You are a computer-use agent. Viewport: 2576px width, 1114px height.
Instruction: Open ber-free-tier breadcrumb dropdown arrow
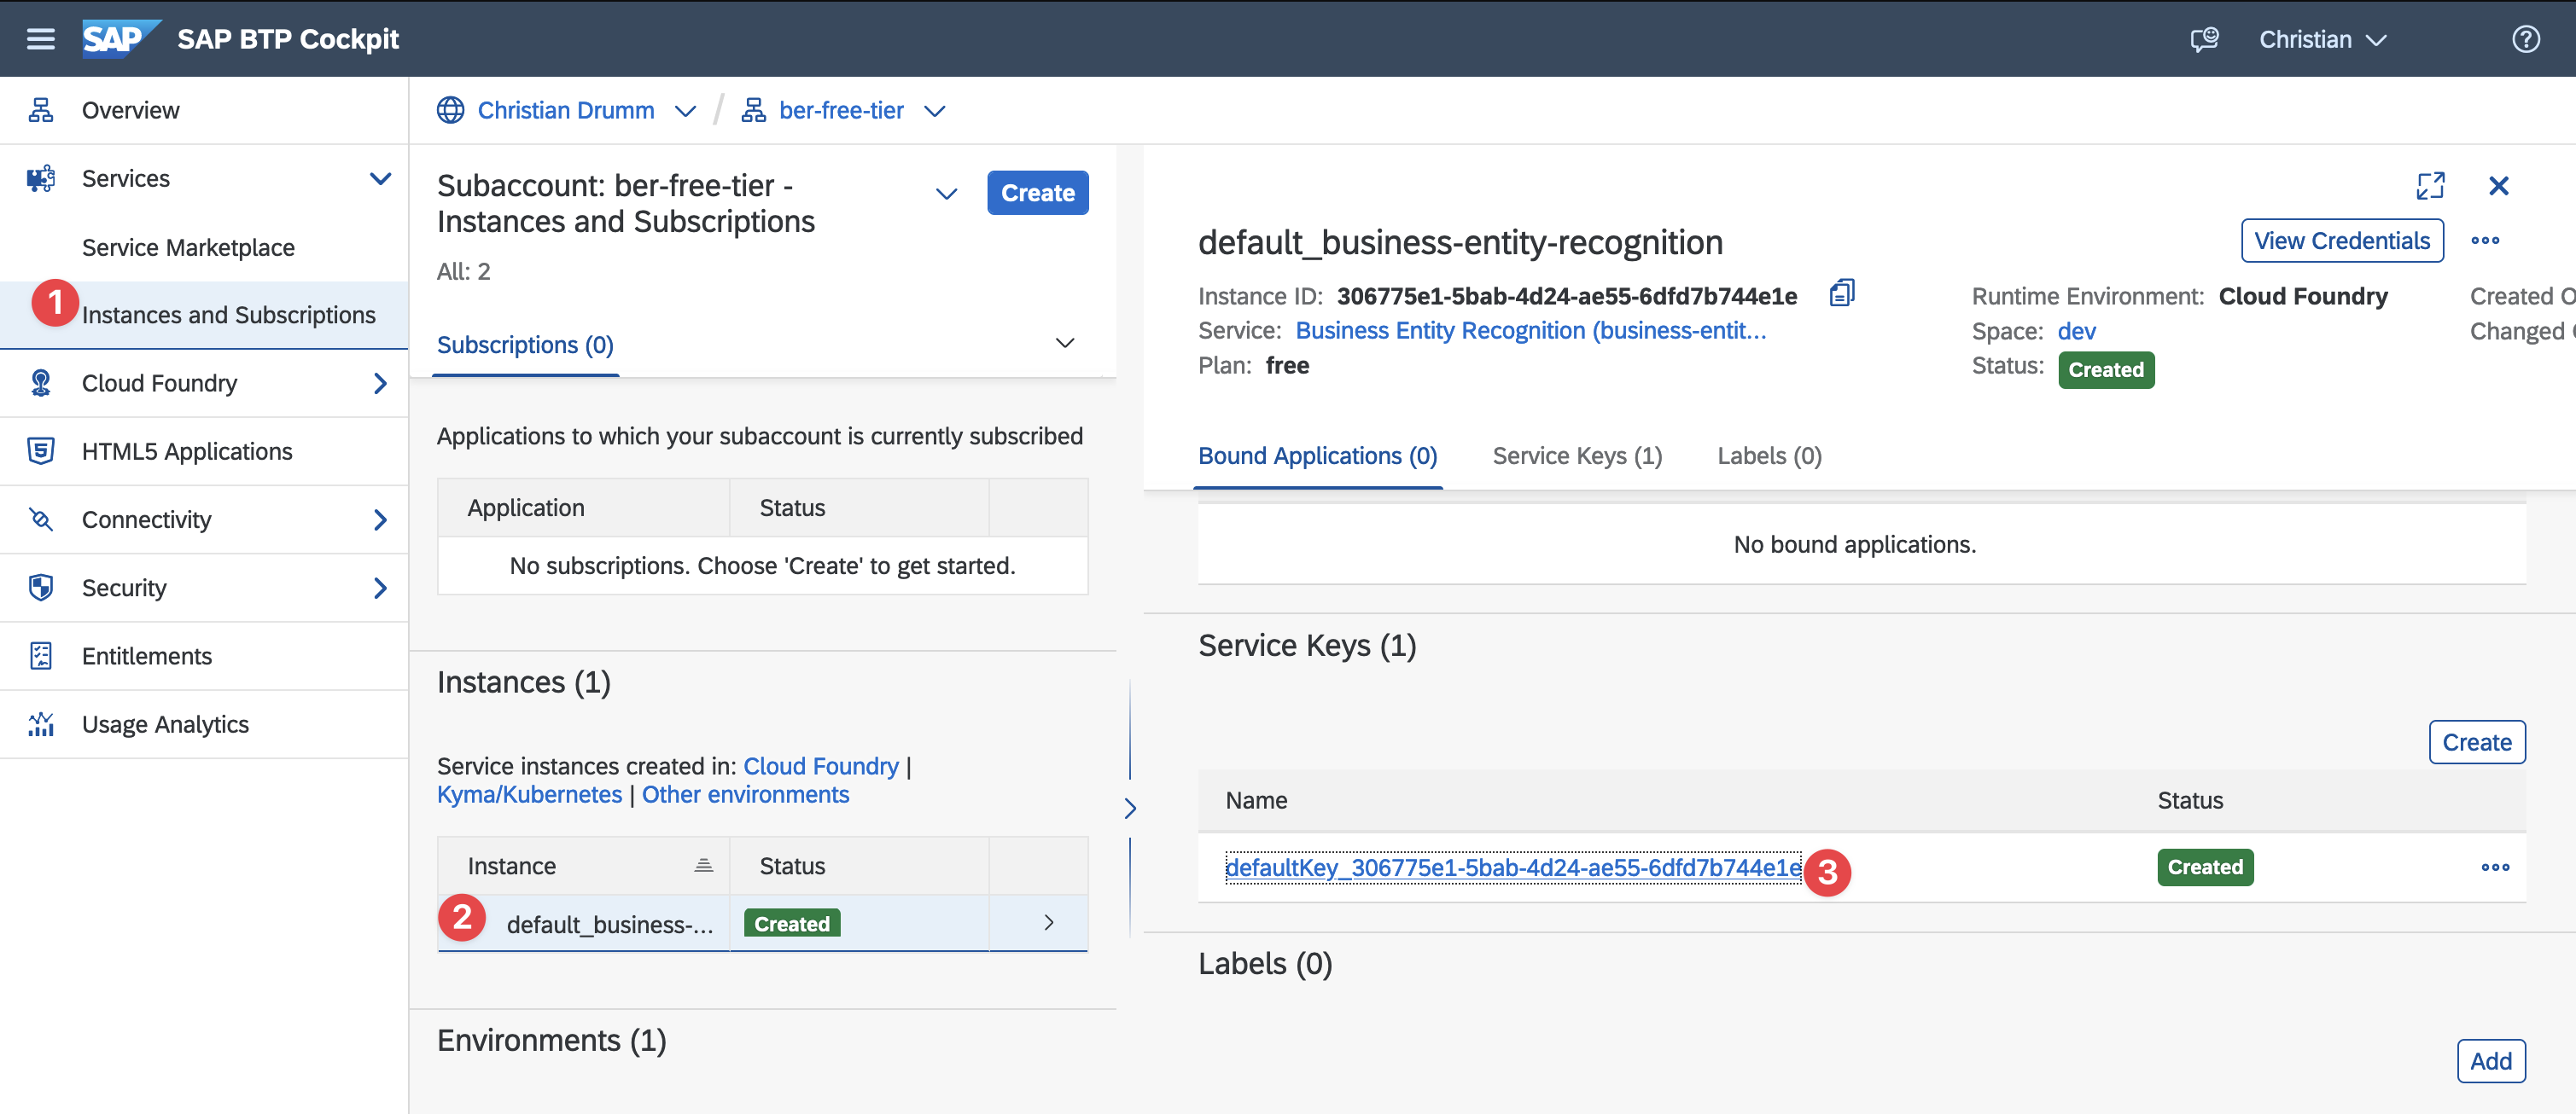click(934, 111)
